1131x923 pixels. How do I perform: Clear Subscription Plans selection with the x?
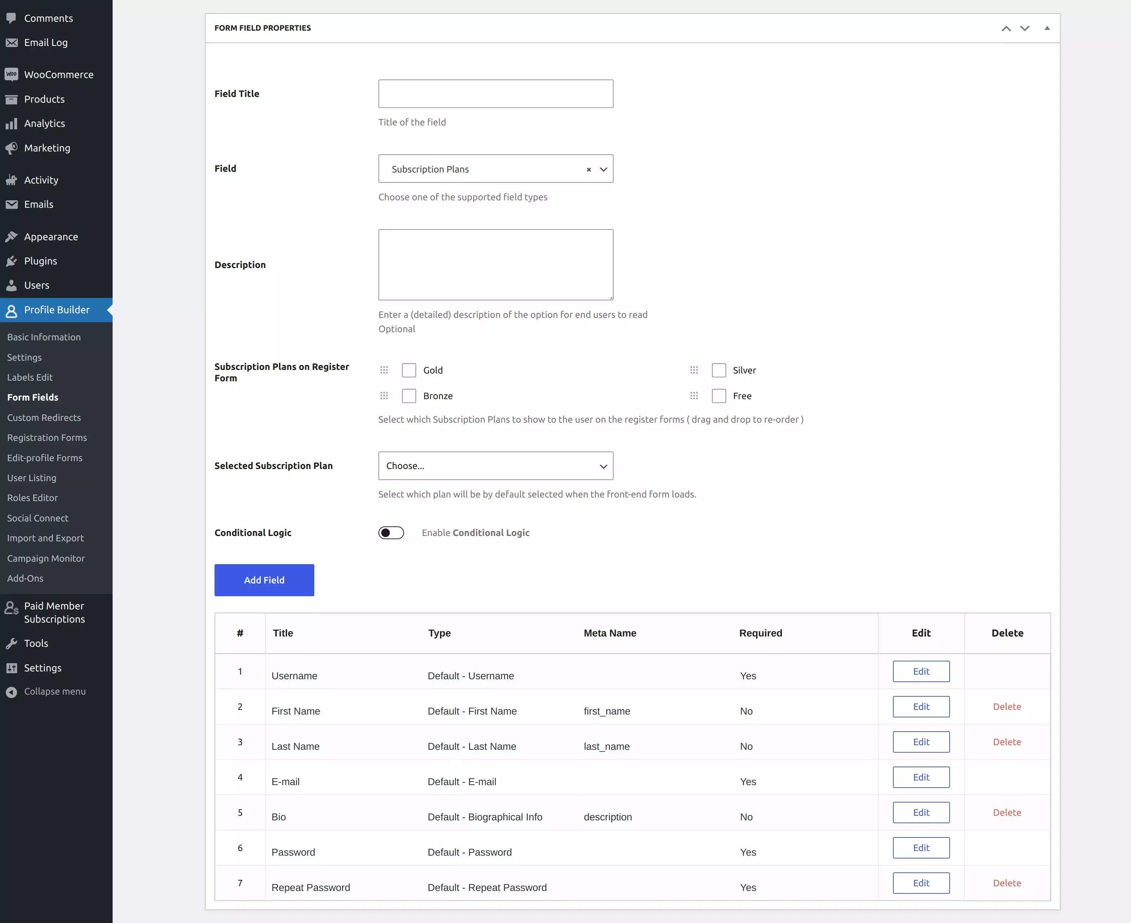[x=588, y=170]
